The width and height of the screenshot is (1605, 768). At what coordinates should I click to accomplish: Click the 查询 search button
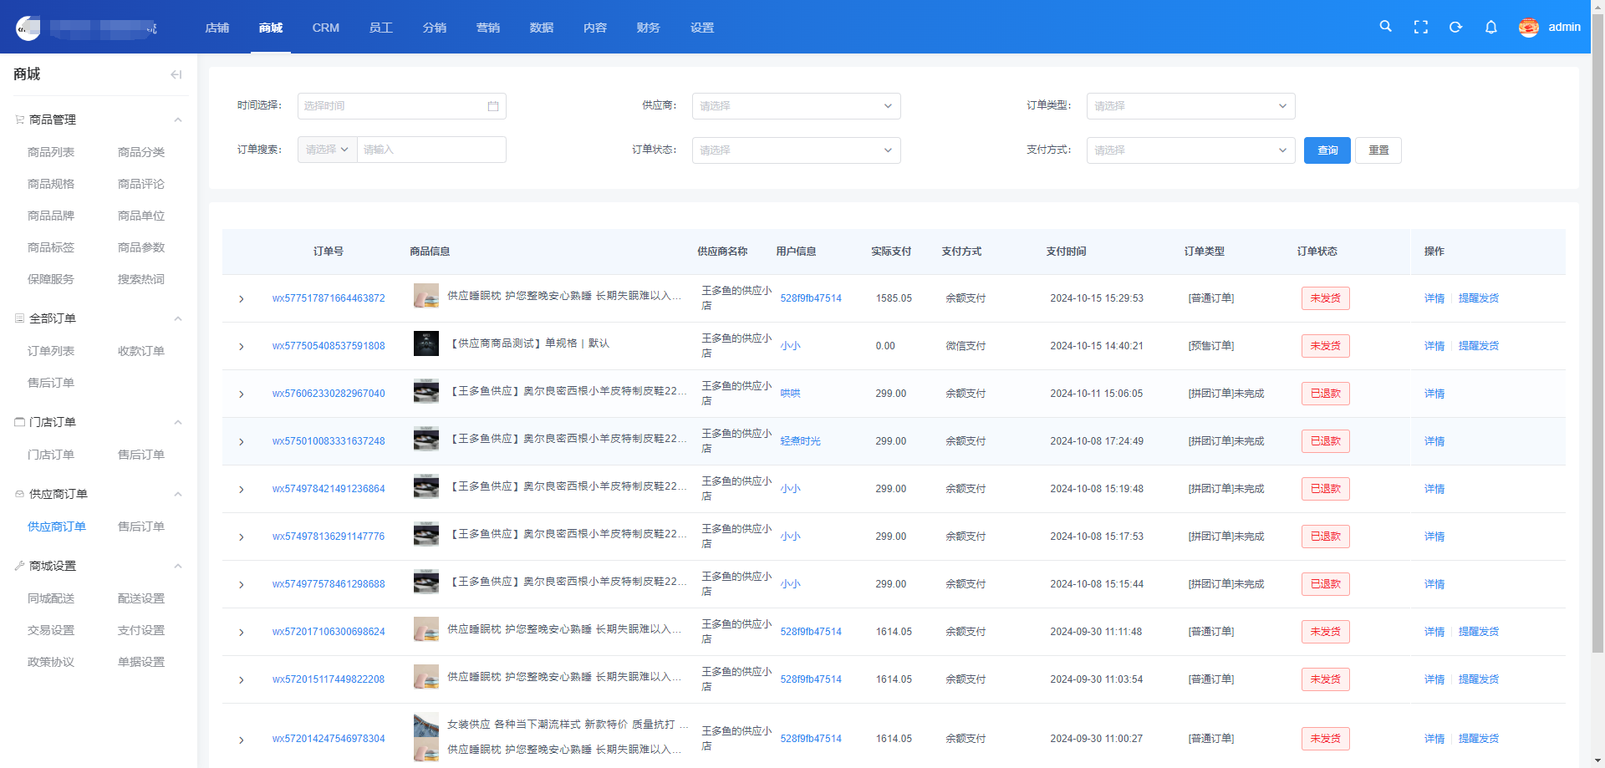point(1327,150)
